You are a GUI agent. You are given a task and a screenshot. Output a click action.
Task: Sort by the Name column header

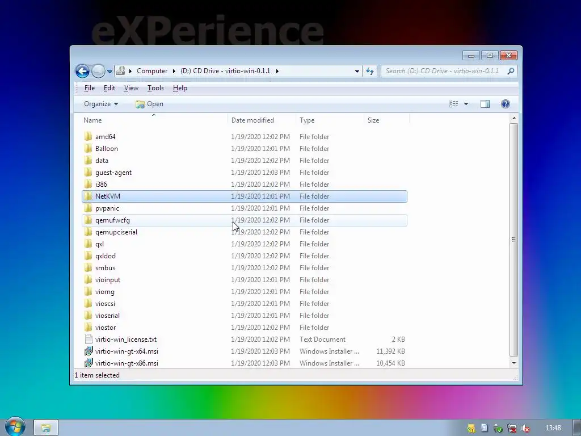154,120
